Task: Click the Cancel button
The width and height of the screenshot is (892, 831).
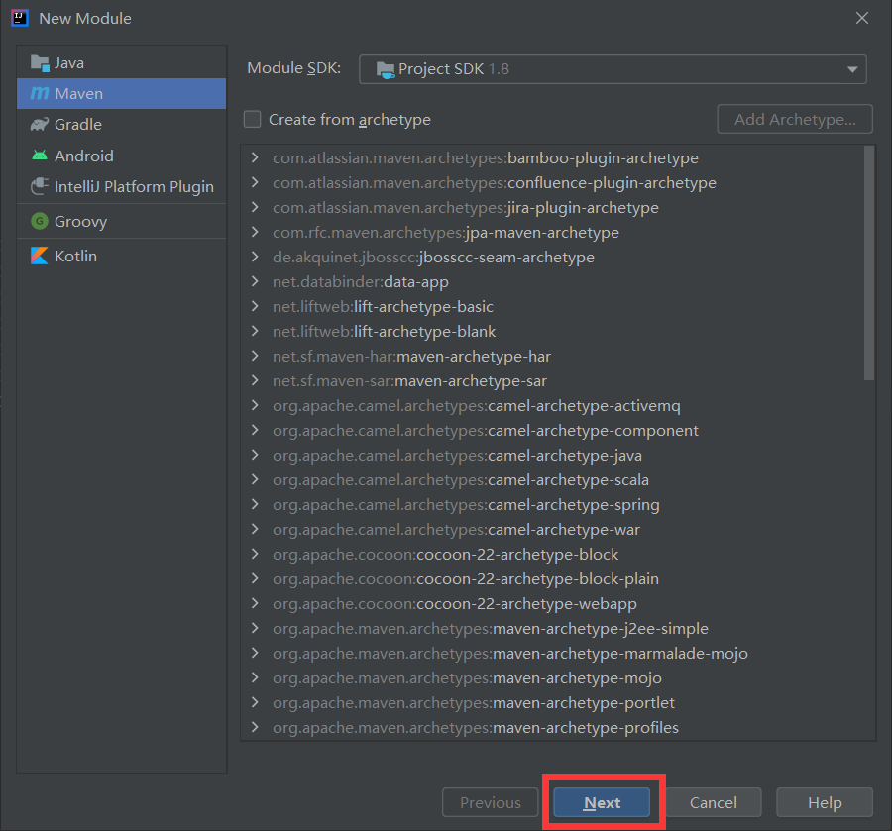Action: pos(713,802)
